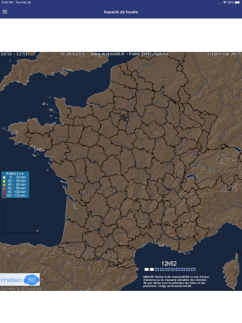Select the first white timeline frame box
The height and width of the screenshot is (323, 242).
pyautogui.click(x=147, y=269)
